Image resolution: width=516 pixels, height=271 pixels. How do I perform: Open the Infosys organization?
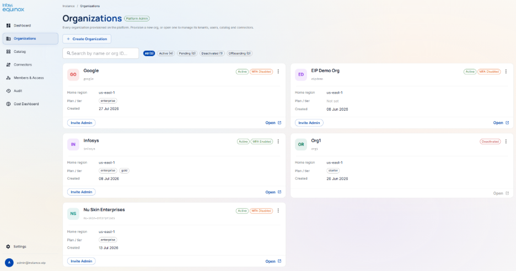tap(273, 192)
